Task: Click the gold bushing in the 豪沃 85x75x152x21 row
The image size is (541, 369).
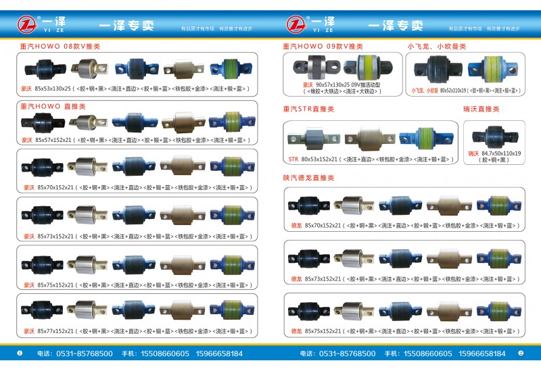Action: (183, 265)
